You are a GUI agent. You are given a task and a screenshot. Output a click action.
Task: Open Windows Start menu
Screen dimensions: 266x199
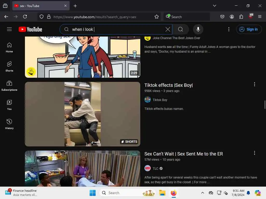coord(93,193)
